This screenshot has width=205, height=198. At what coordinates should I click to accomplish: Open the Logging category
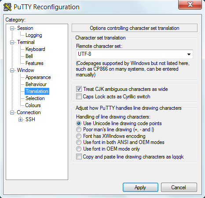point(34,35)
